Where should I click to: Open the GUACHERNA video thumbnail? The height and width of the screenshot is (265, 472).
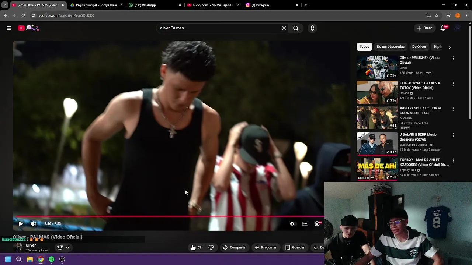[x=377, y=92]
